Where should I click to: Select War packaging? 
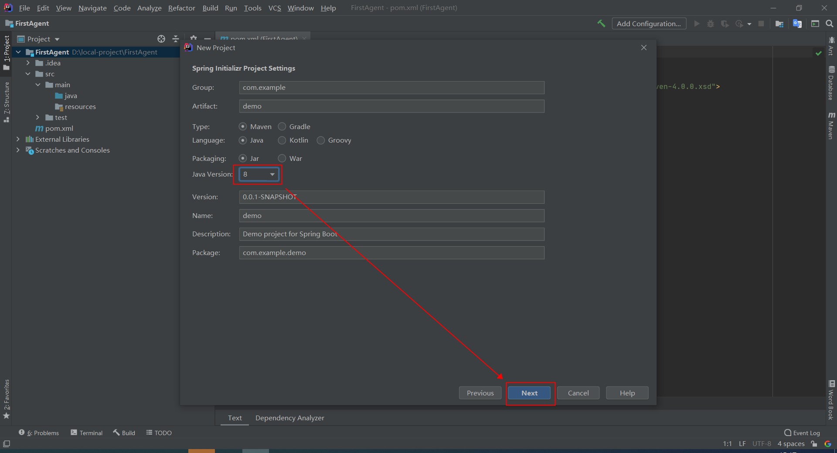click(x=290, y=158)
